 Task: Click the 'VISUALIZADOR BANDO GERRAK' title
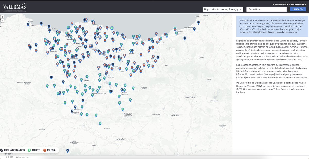click(x=289, y=4)
